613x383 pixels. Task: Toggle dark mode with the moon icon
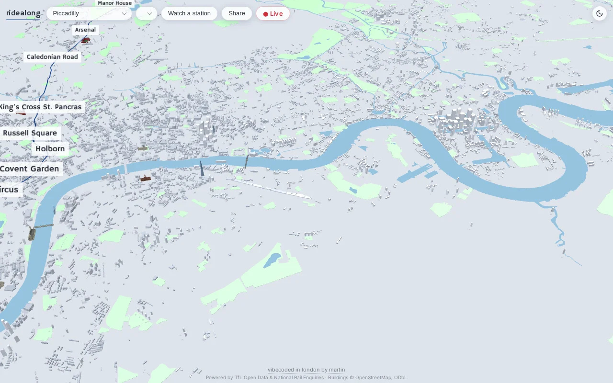(x=600, y=13)
